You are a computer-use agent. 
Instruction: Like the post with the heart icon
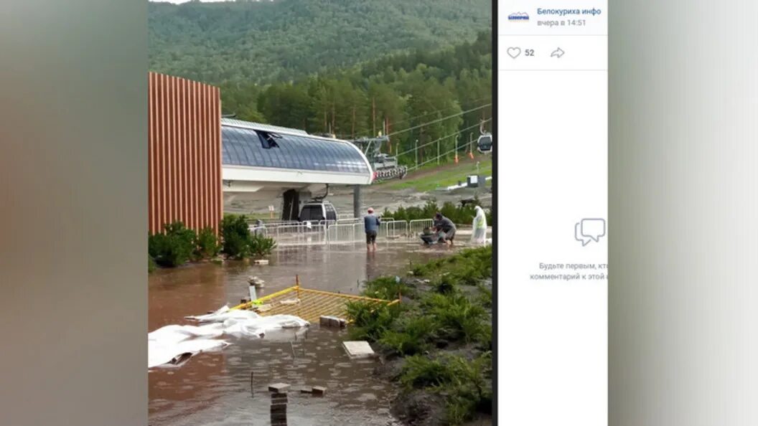tap(513, 52)
